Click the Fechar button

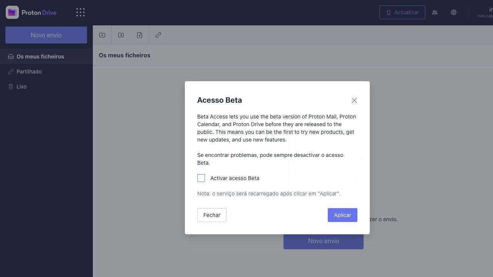212,215
